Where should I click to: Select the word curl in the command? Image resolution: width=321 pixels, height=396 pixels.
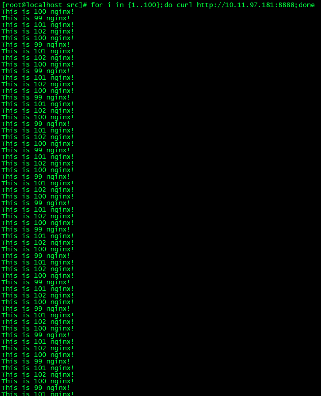[184, 5]
